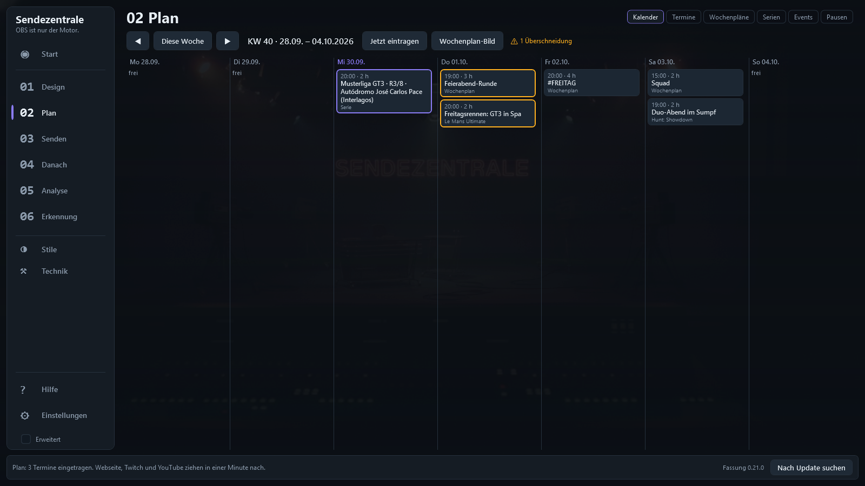Click the So 04.10. day header

(766, 62)
